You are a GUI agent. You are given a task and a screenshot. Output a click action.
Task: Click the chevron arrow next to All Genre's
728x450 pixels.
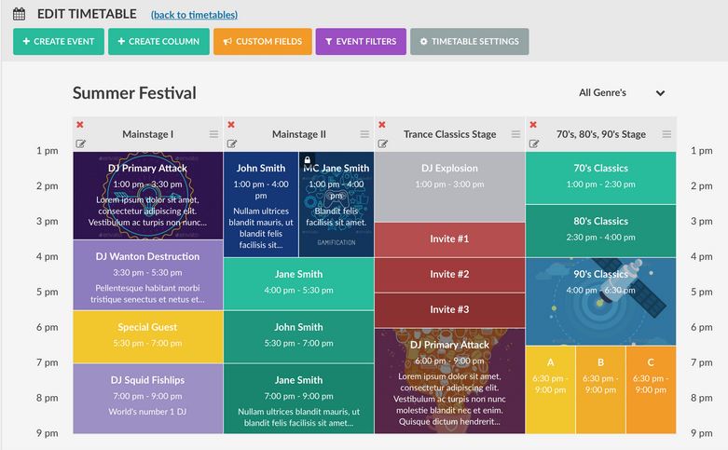click(x=660, y=93)
